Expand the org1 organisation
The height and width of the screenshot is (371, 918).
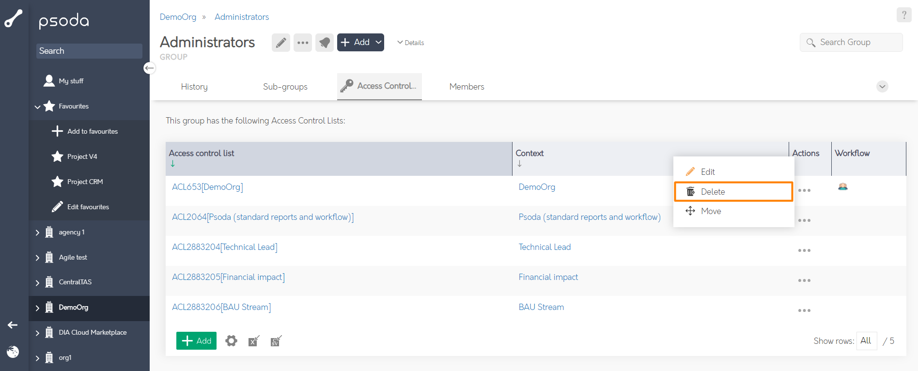37,358
